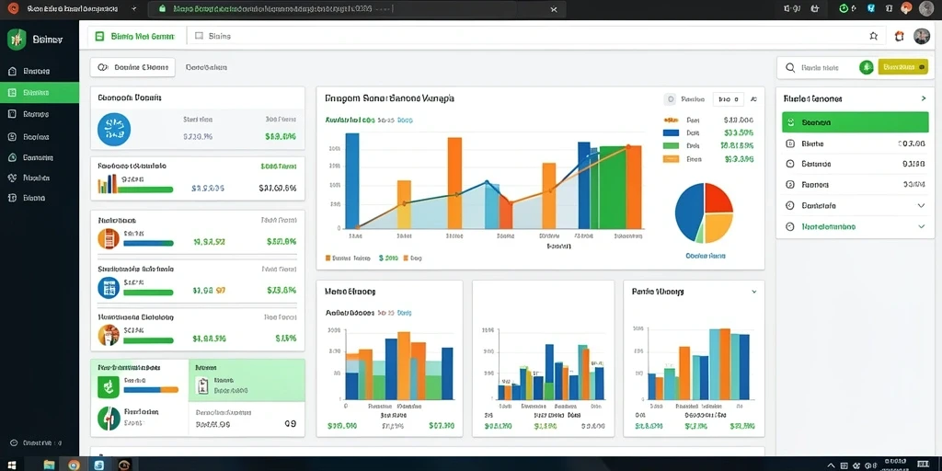Viewport: 942px width, 471px height.
Task: Click the blue legend swatch beside the main chart
Action: pyautogui.click(x=671, y=132)
